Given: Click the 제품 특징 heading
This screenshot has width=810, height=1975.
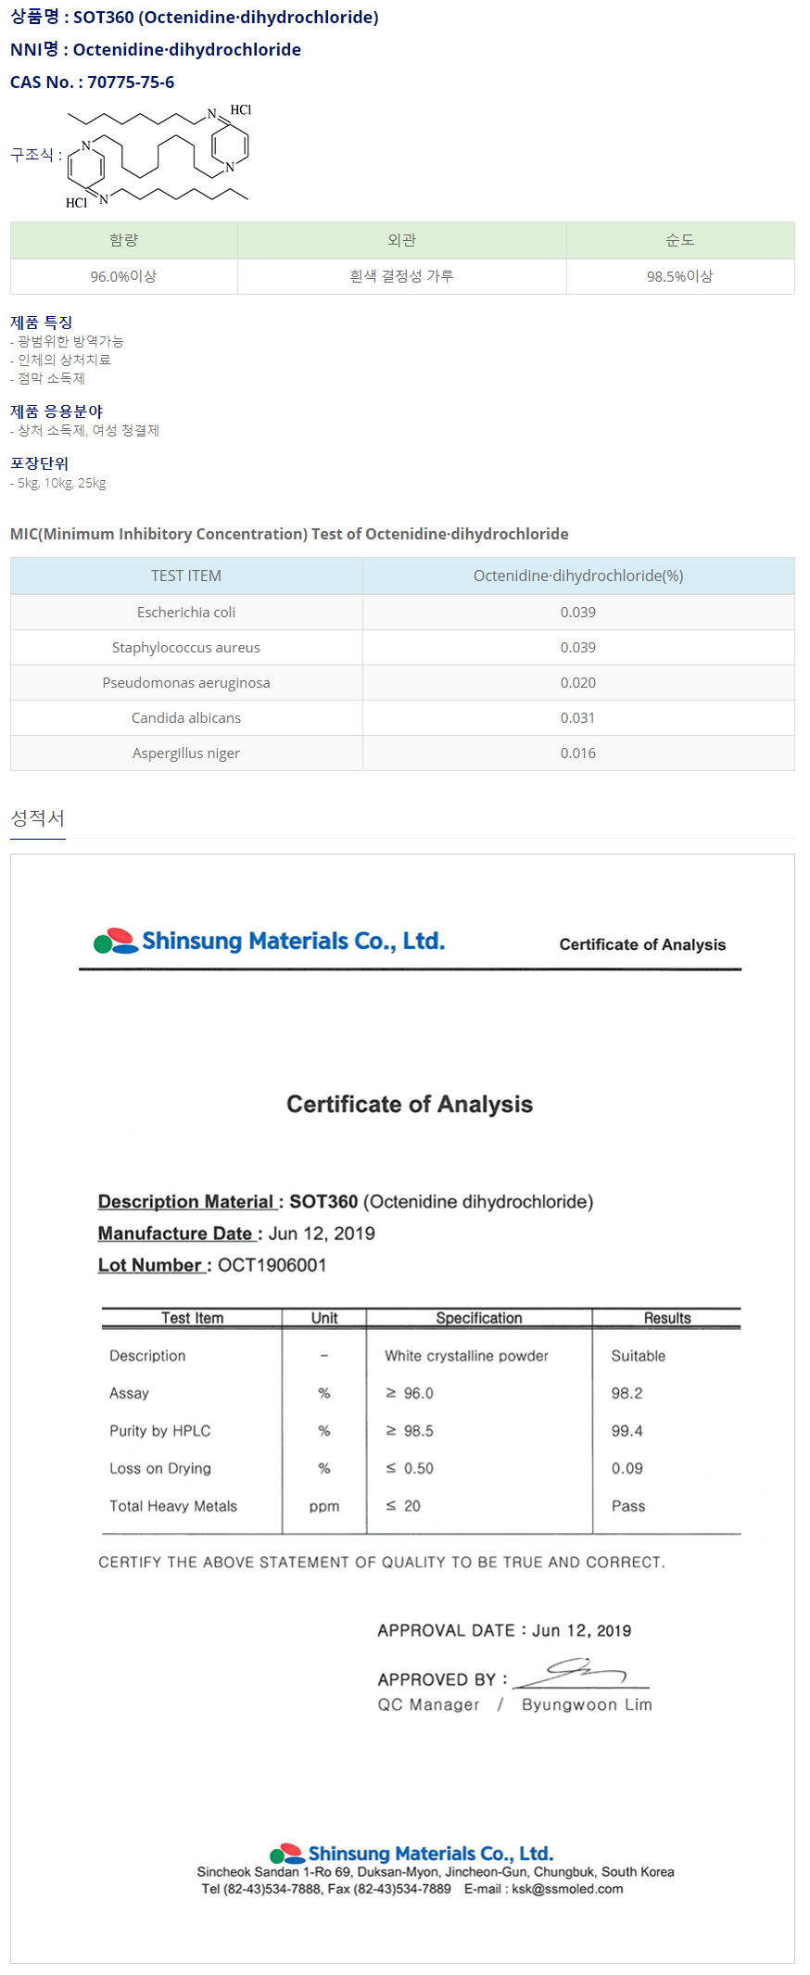Looking at the screenshot, I should pyautogui.click(x=41, y=323).
